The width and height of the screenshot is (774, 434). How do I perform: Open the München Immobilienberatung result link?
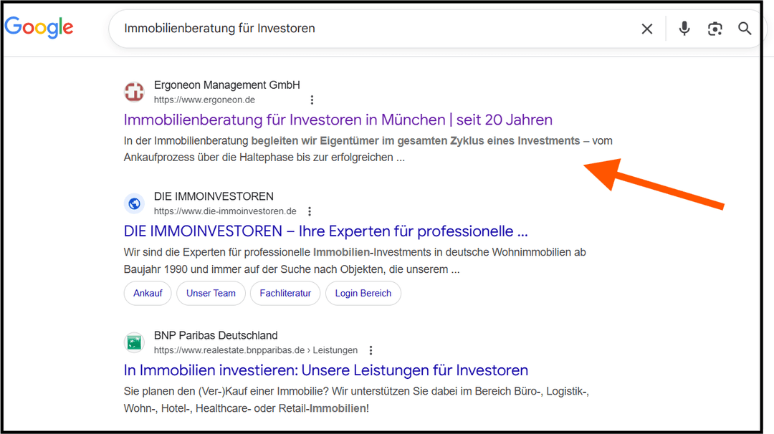(x=338, y=120)
